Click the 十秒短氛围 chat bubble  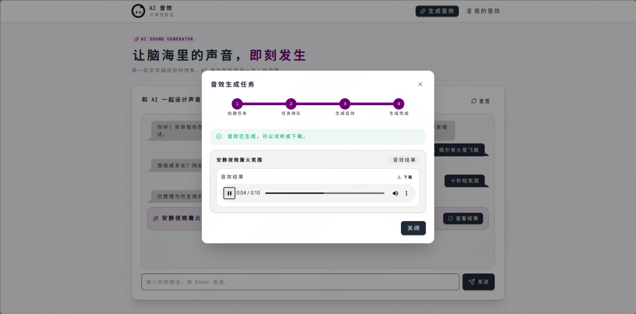pyautogui.click(x=465, y=181)
